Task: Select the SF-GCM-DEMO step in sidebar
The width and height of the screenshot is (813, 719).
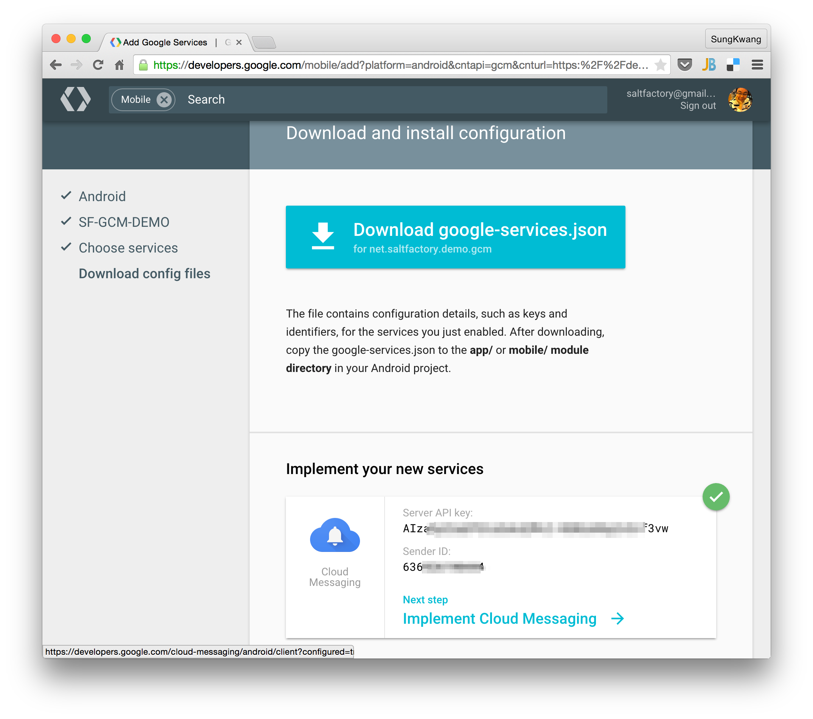Action: [124, 222]
